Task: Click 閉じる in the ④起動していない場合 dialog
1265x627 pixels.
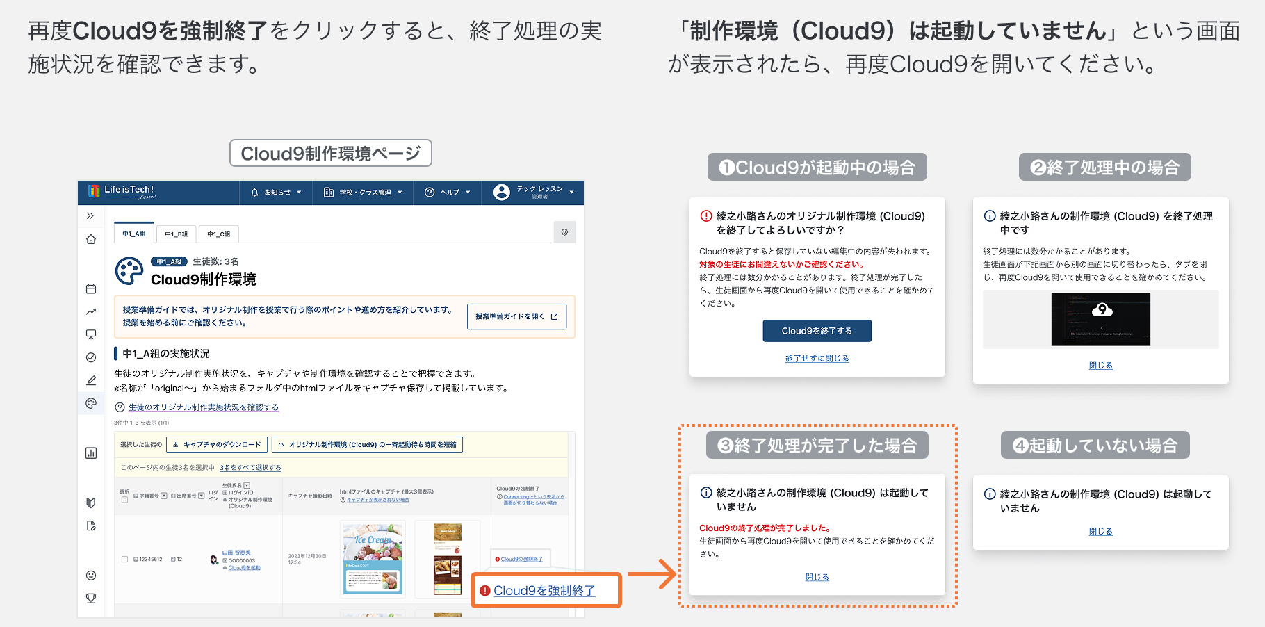Action: (1100, 532)
